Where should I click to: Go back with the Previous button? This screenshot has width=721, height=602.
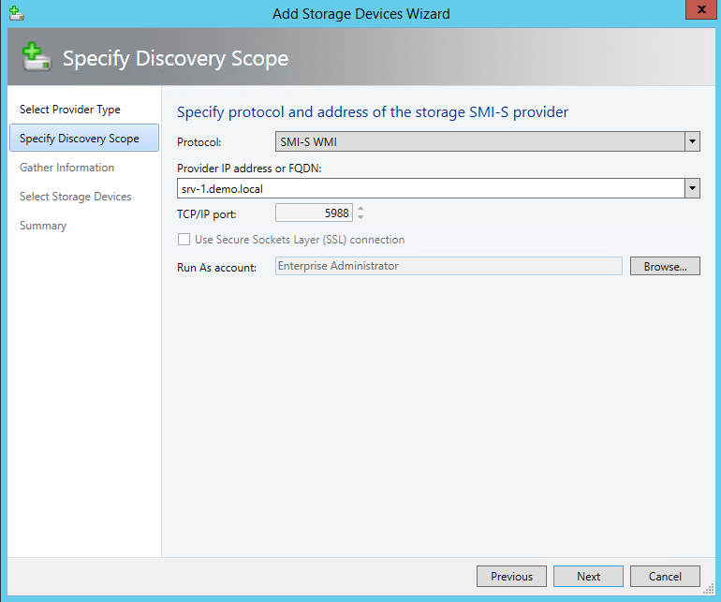pos(511,576)
